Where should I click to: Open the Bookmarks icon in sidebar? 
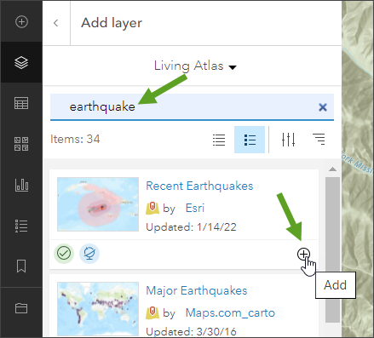(x=21, y=266)
